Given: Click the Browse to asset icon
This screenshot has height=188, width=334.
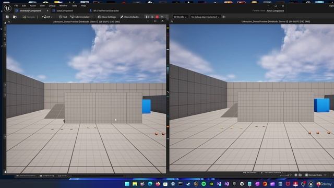Looking at the screenshot, I should tap(15, 17).
